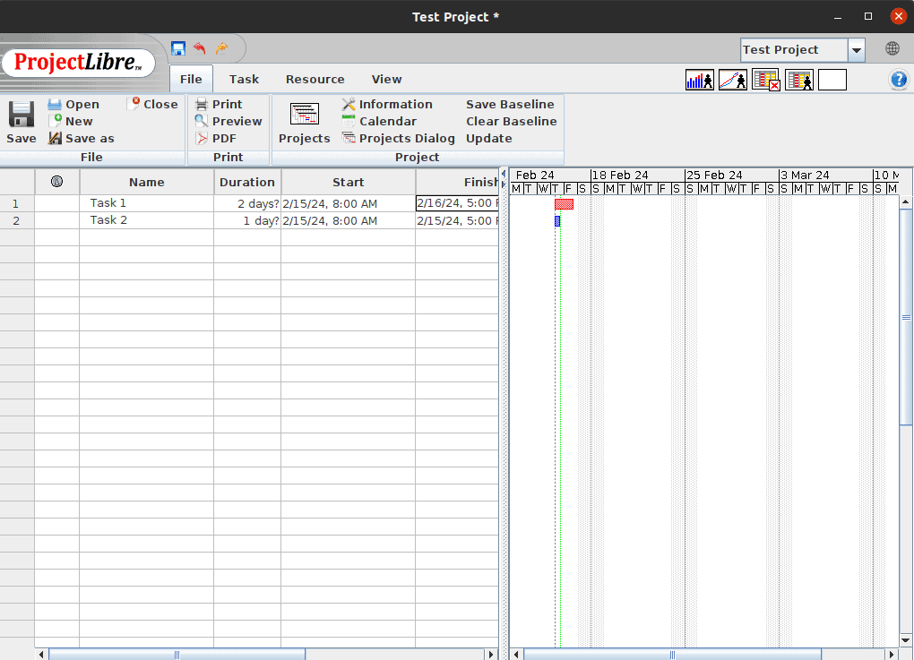Select the Task 2 name cell

coord(147,220)
